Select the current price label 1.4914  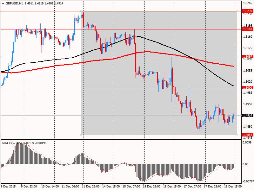[x=248, y=115]
